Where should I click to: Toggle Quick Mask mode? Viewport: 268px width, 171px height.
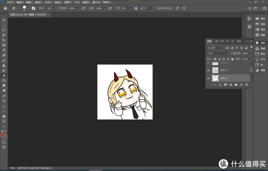(4, 142)
